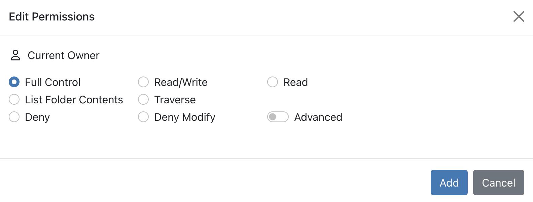Click the Edit Permissions dialog close icon

tap(519, 16)
